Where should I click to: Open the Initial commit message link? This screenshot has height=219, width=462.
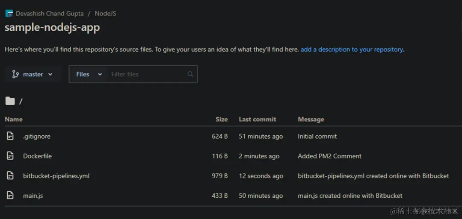(x=317, y=137)
